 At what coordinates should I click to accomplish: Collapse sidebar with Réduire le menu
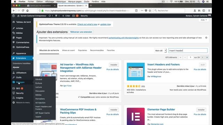pyautogui.click(x=21, y=103)
